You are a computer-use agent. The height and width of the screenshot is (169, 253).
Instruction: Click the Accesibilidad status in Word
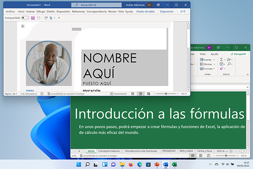coord(66,94)
